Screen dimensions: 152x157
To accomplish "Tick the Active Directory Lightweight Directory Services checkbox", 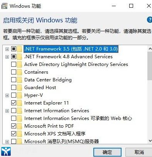I will 14,64.
